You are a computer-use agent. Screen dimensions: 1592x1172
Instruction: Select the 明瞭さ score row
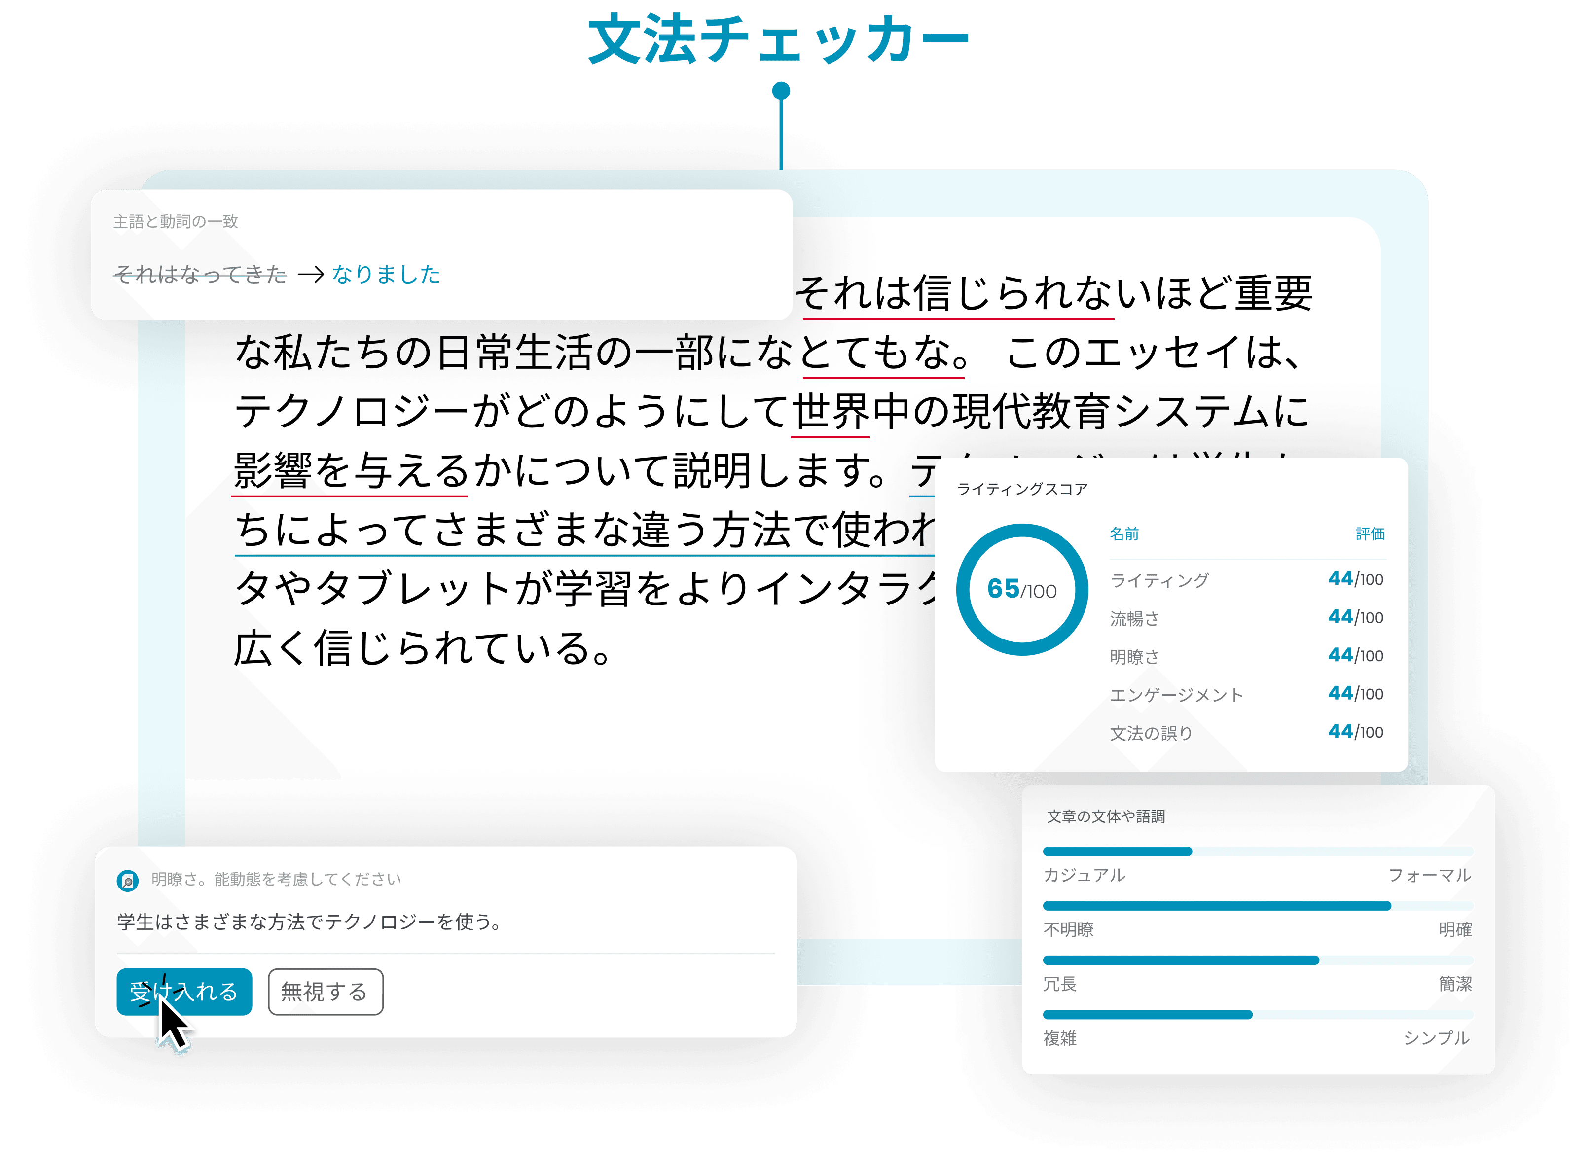tap(1247, 656)
